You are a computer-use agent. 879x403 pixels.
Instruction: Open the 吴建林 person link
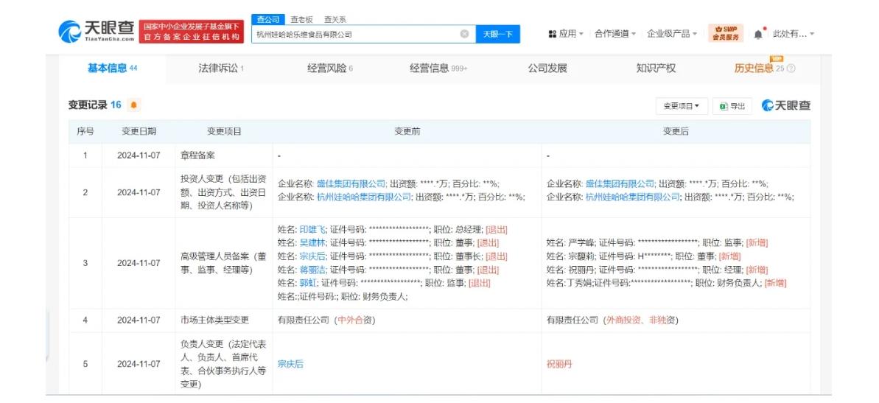312,242
